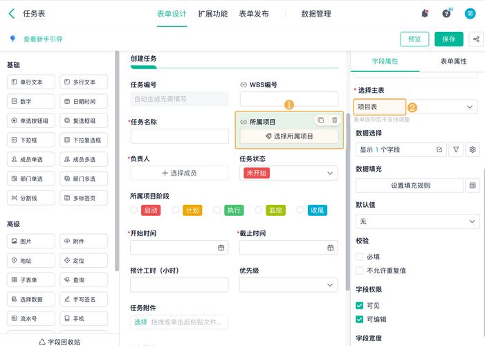485x346 pixels.
Task: Edit displayed fields icon in 数据选择
Action: point(439,149)
